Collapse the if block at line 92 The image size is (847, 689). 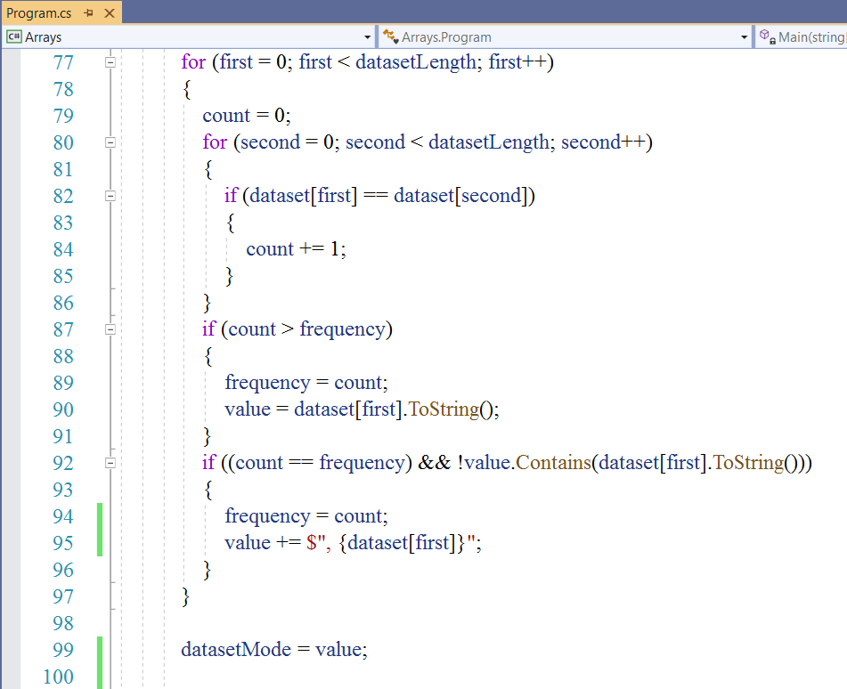click(x=110, y=463)
